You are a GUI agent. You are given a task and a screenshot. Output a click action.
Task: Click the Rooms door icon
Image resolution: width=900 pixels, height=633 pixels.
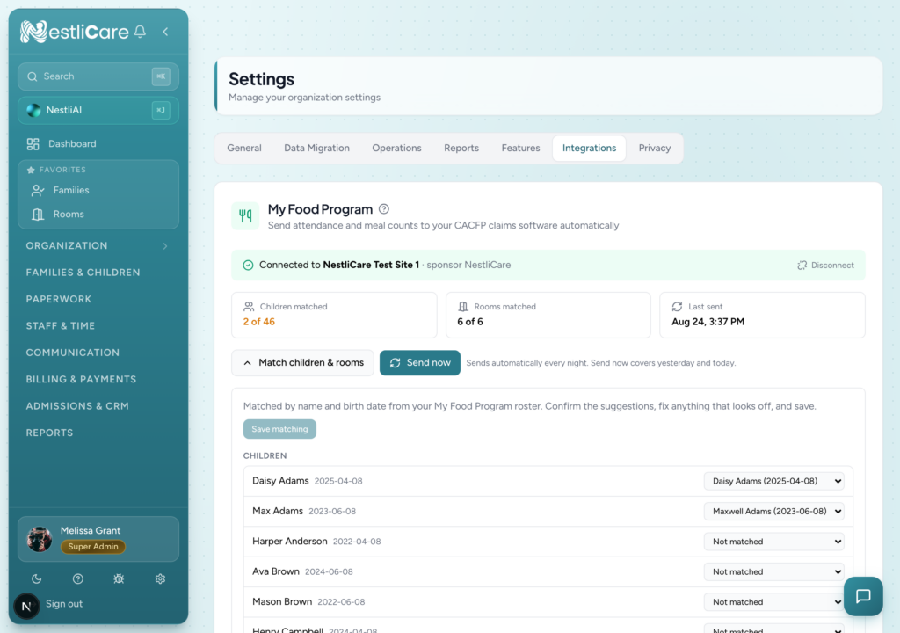pyautogui.click(x=38, y=215)
